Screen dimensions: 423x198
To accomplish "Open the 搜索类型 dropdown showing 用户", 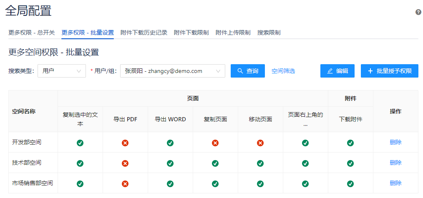I will click(x=62, y=71).
